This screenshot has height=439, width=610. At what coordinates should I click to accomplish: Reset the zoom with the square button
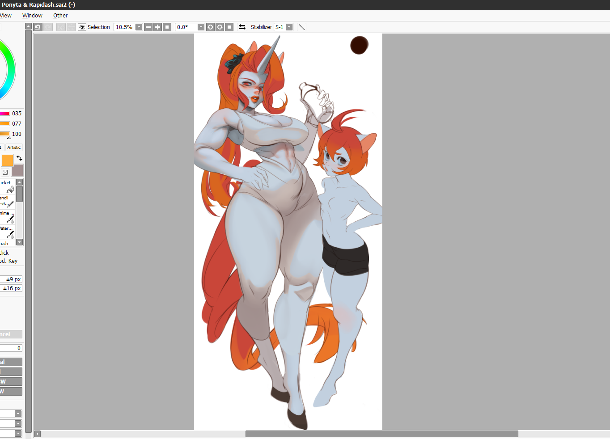point(167,27)
